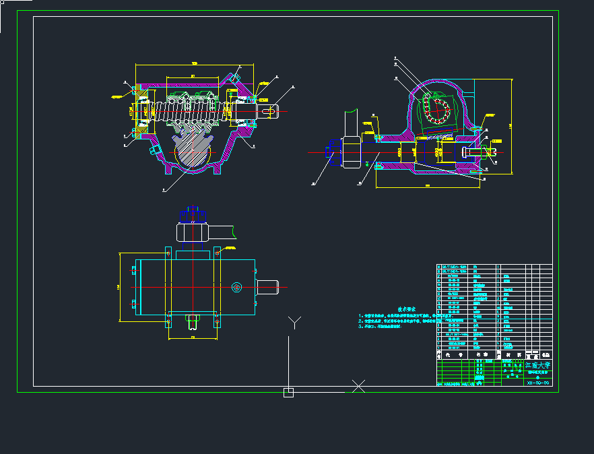Screen dimensions: 594x454
Task: Select the drawing number XH-00-00
Action: (x=538, y=383)
